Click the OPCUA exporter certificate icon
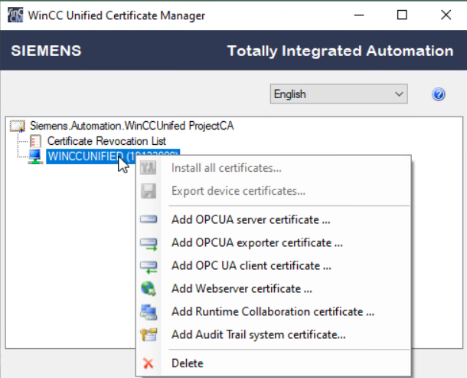 149,243
